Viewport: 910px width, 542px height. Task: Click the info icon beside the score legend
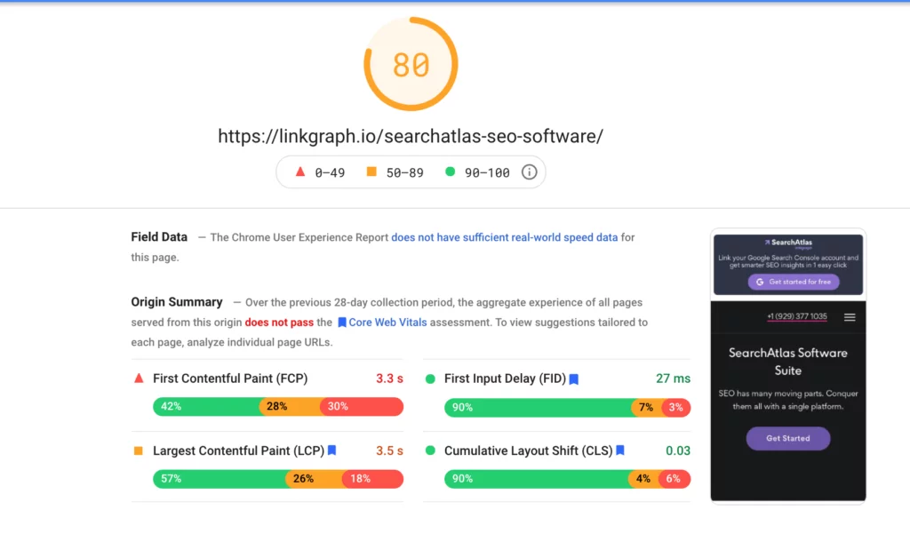[x=530, y=171]
